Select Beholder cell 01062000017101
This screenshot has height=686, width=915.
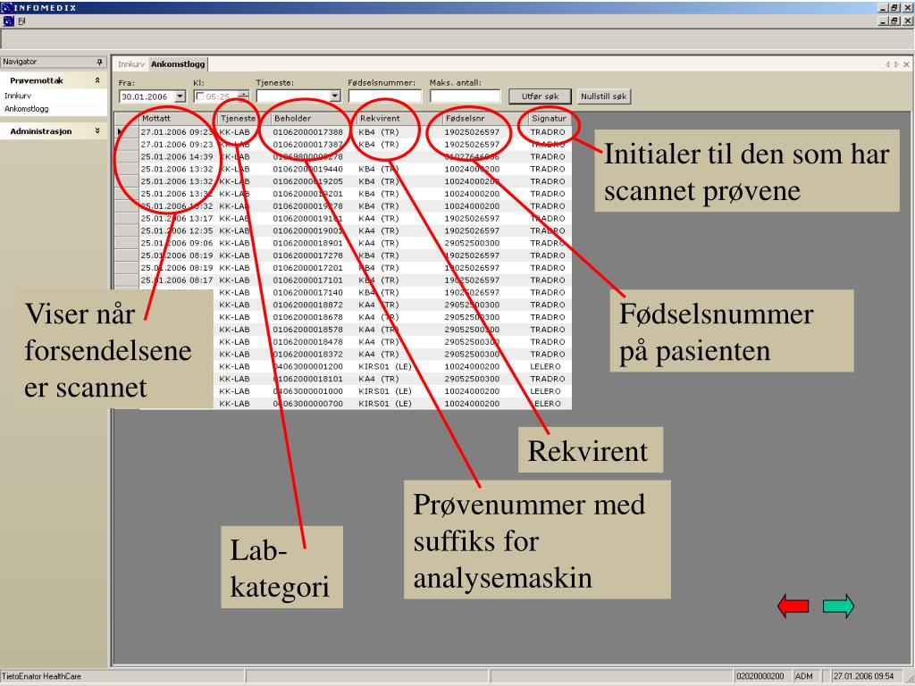pos(307,280)
